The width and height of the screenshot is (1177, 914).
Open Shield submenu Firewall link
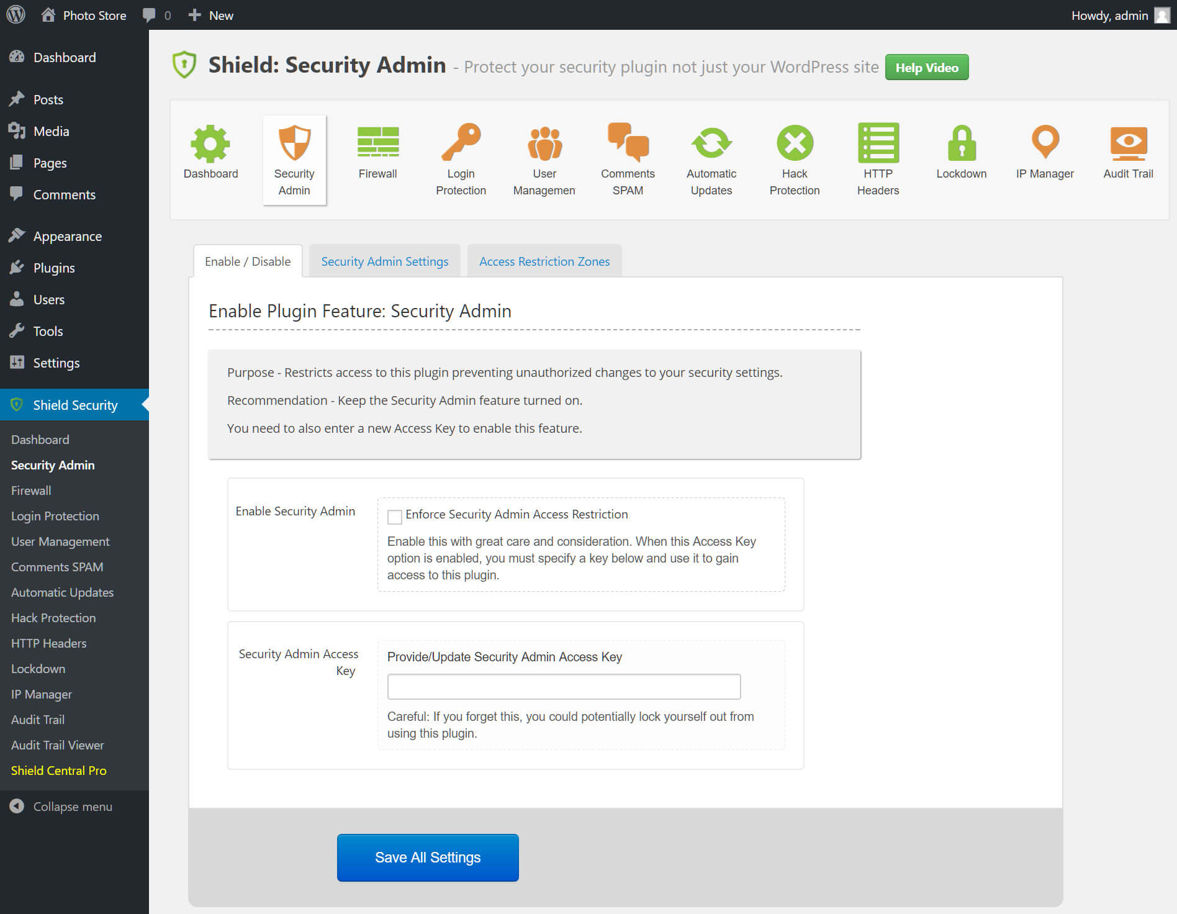tap(31, 491)
